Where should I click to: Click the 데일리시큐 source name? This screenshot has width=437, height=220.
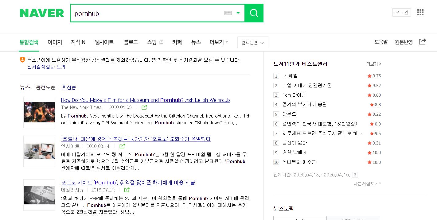click(72, 190)
